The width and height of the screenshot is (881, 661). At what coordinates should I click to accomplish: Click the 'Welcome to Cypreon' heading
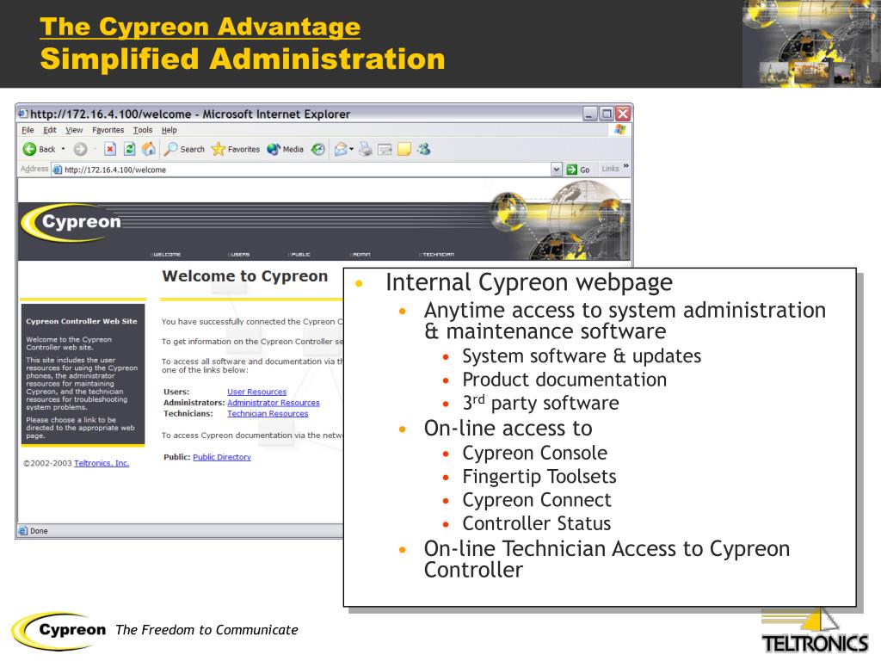pos(245,276)
